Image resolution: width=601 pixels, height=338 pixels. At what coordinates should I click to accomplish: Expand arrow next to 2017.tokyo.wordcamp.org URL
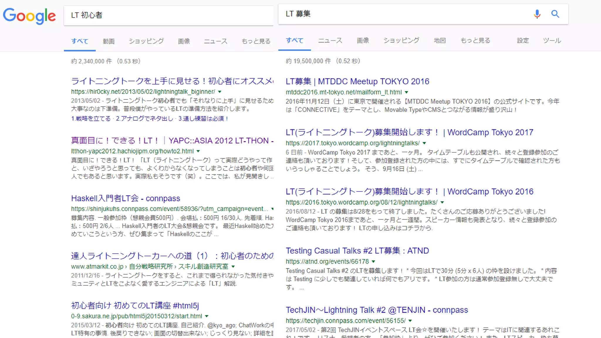pyautogui.click(x=424, y=143)
